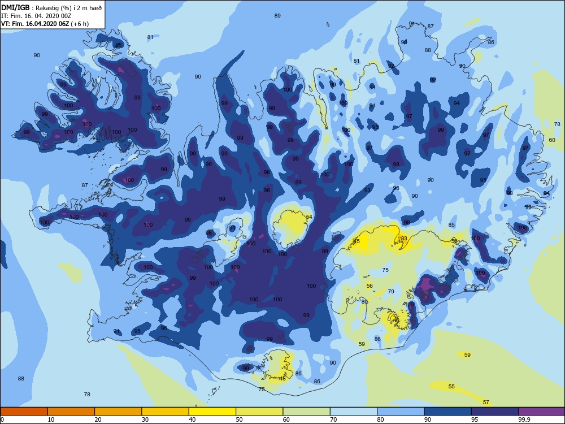Click the 0–10 dark orange legend swatch

(x=24, y=412)
